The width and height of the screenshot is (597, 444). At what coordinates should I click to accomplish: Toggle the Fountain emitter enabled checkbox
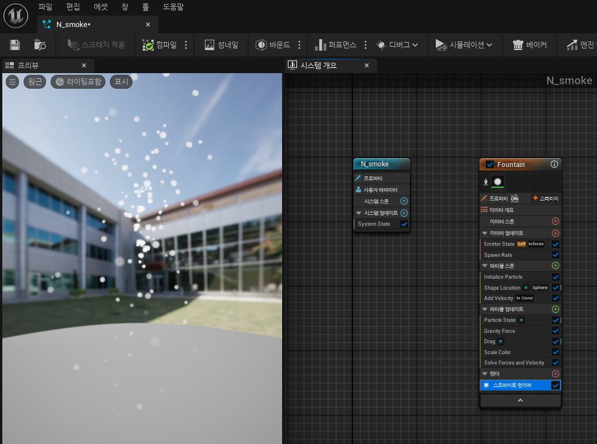(x=490, y=165)
